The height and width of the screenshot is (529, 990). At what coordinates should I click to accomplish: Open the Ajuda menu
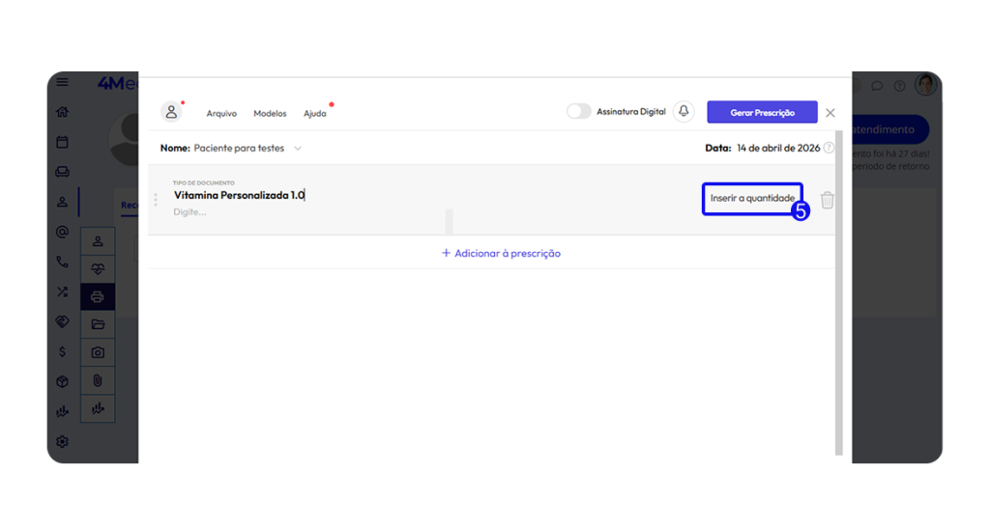tap(315, 113)
